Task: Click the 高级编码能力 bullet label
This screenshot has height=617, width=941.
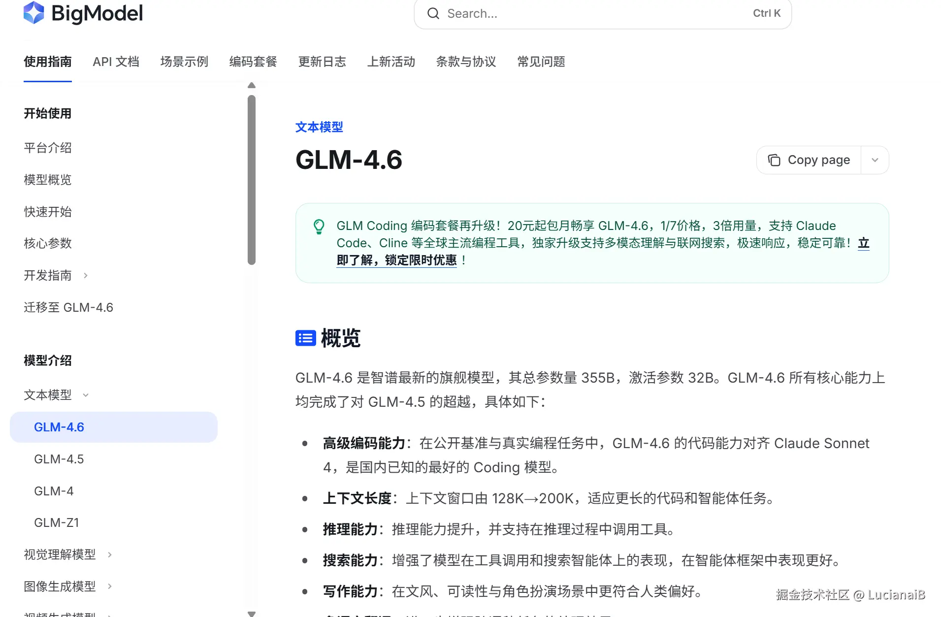Action: tap(364, 443)
